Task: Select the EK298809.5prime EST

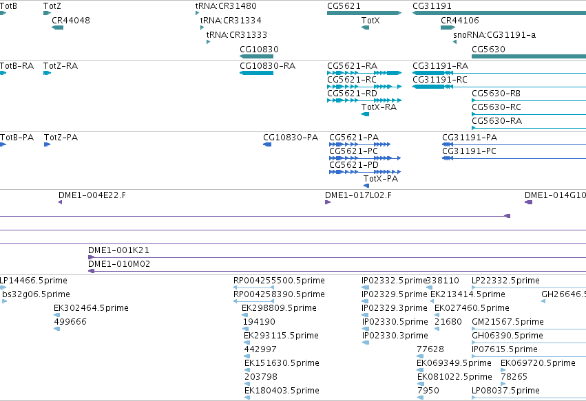Action: click(x=244, y=315)
